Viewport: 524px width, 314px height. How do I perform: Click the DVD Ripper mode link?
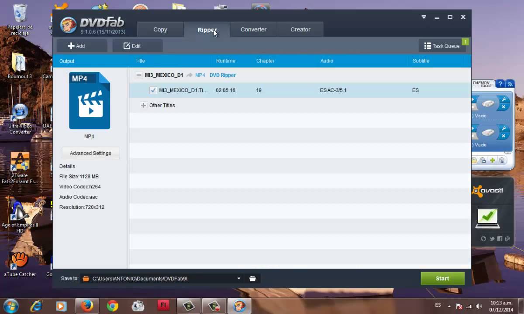(223, 75)
